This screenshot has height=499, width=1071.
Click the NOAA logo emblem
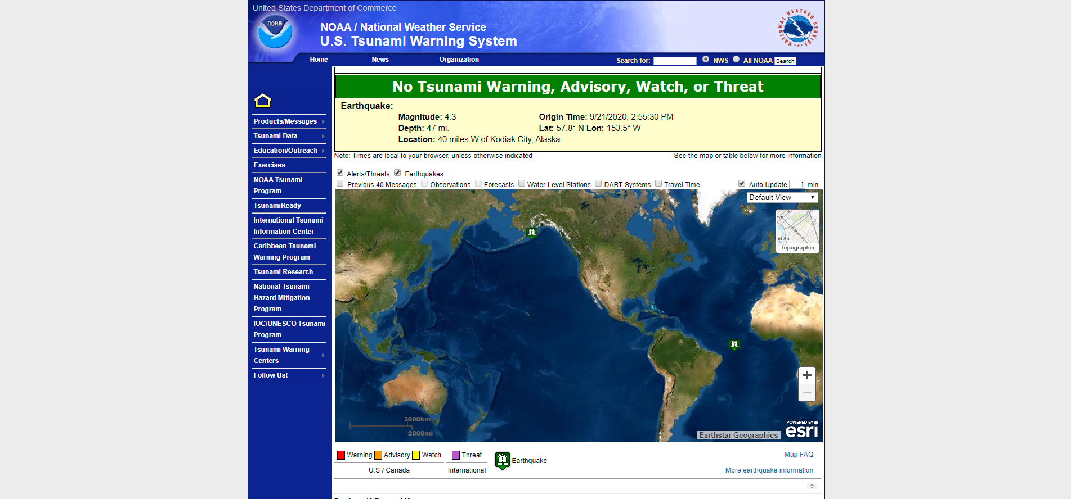point(275,31)
